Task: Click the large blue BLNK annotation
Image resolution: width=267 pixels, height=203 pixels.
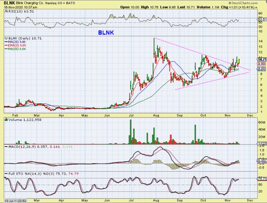Action: (x=106, y=32)
